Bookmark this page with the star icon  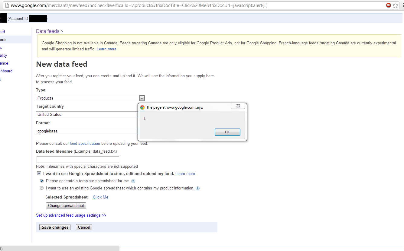point(396,5)
